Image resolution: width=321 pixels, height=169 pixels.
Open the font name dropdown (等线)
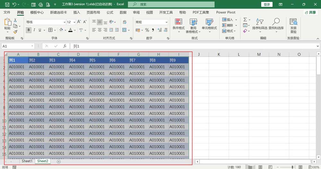coord(64,22)
